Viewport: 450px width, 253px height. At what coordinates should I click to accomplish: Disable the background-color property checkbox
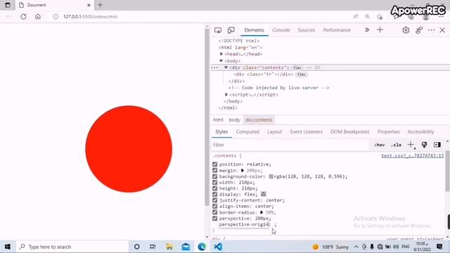(x=214, y=176)
